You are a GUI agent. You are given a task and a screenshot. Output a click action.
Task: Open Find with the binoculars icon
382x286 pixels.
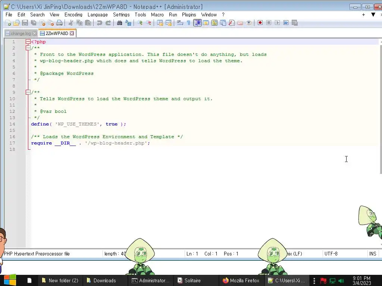tap(119, 23)
